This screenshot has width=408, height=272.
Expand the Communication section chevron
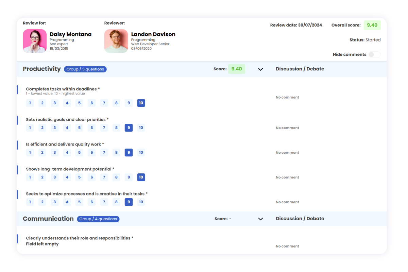click(260, 219)
